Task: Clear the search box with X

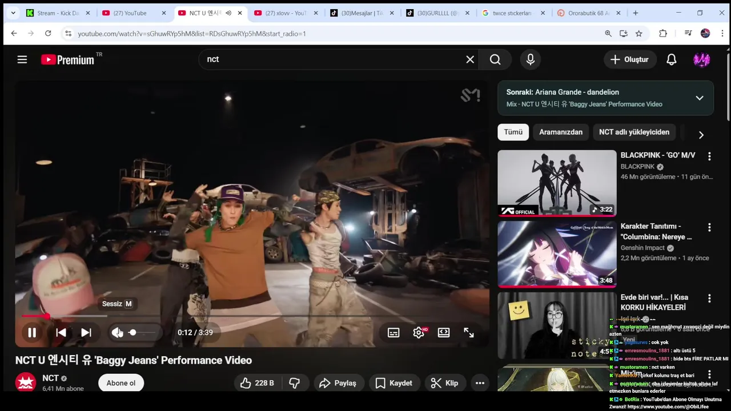Action: (470, 59)
